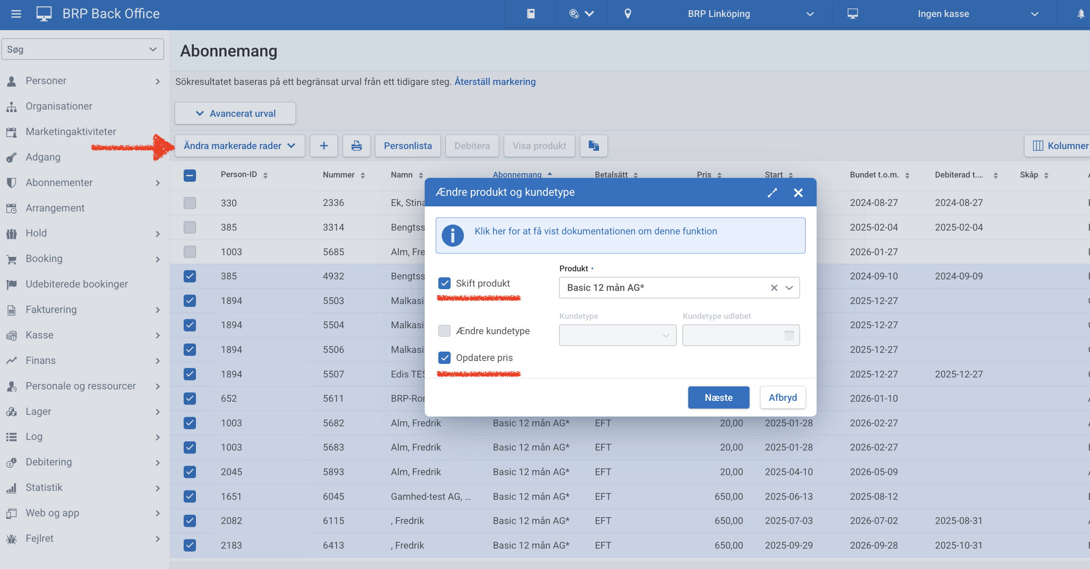Click the blue info icon in dialog
The width and height of the screenshot is (1090, 569).
click(x=452, y=236)
